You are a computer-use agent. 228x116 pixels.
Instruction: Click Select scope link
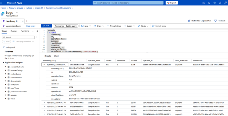(30, 26)
